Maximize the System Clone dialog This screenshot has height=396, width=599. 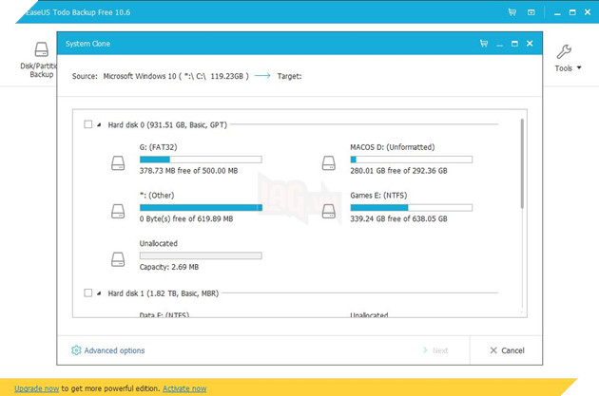(514, 44)
